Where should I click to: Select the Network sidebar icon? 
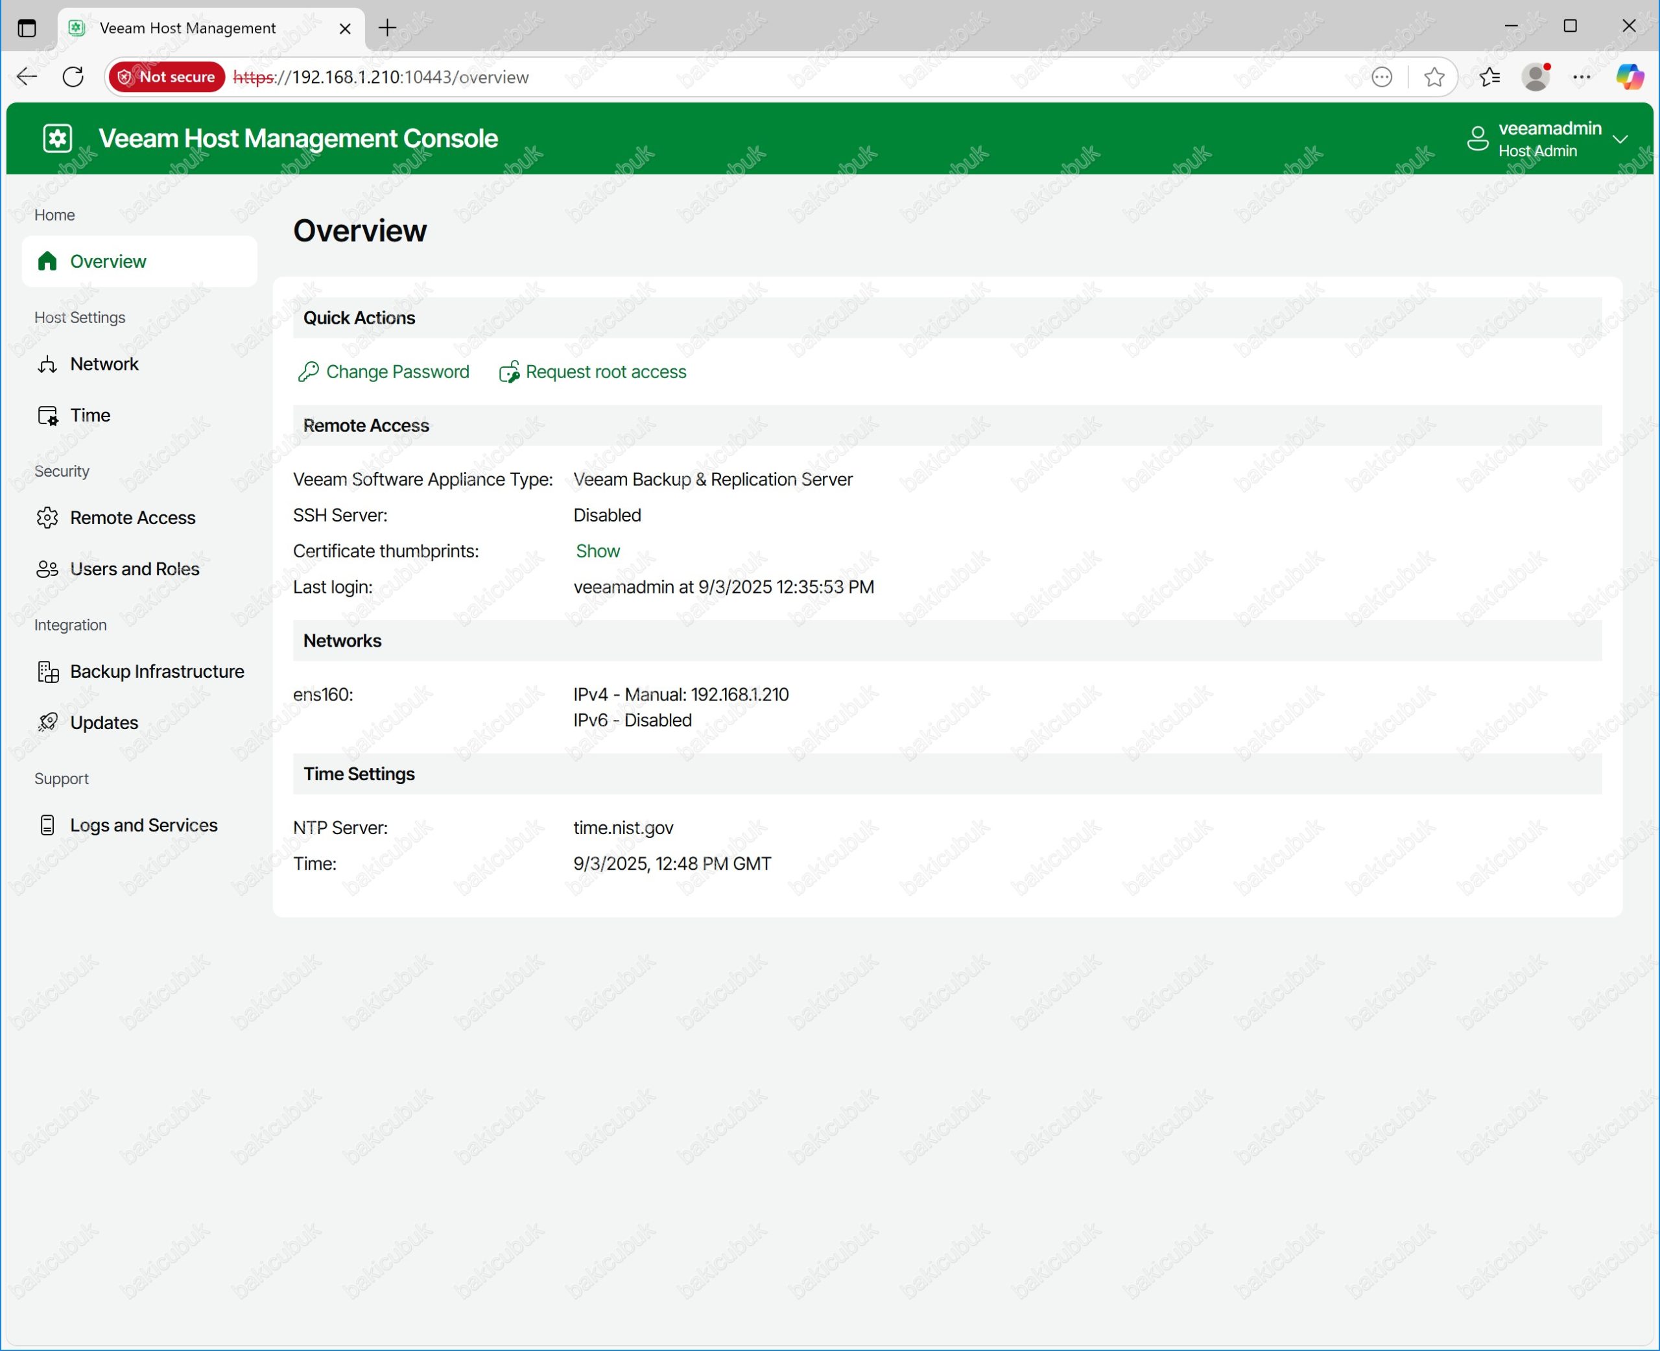tap(47, 365)
